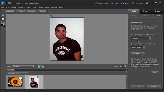
Task: Open the Enhance menu
Action: pos(21,7)
